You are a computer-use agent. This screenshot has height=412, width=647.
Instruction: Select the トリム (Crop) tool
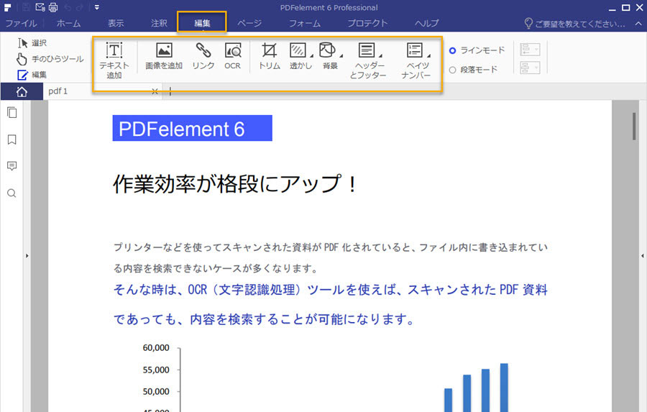click(x=269, y=56)
